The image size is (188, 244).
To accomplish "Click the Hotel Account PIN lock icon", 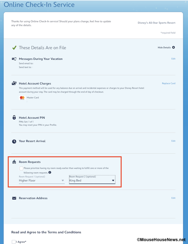I will pos(14,117).
